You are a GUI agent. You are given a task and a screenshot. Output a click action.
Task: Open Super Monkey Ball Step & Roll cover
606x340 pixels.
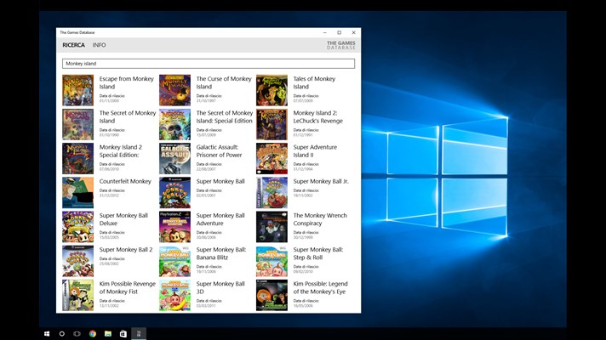pos(272,261)
